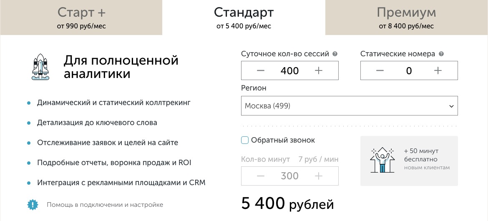Viewport: 488px width, 221px height.
Task: Click help icon next to Суточное кол-во сессий
Action: 335,54
